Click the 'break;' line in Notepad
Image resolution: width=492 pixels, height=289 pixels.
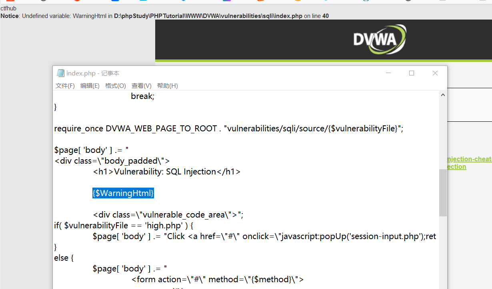tap(142, 96)
